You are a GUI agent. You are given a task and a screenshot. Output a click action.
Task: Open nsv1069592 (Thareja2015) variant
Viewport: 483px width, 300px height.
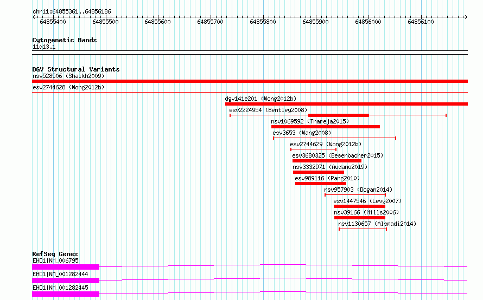[x=310, y=121]
